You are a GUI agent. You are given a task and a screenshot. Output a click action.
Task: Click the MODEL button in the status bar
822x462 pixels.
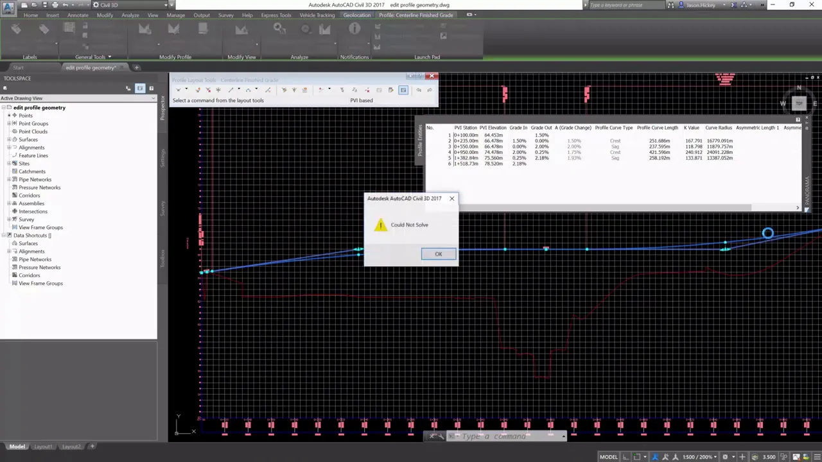pyautogui.click(x=608, y=457)
